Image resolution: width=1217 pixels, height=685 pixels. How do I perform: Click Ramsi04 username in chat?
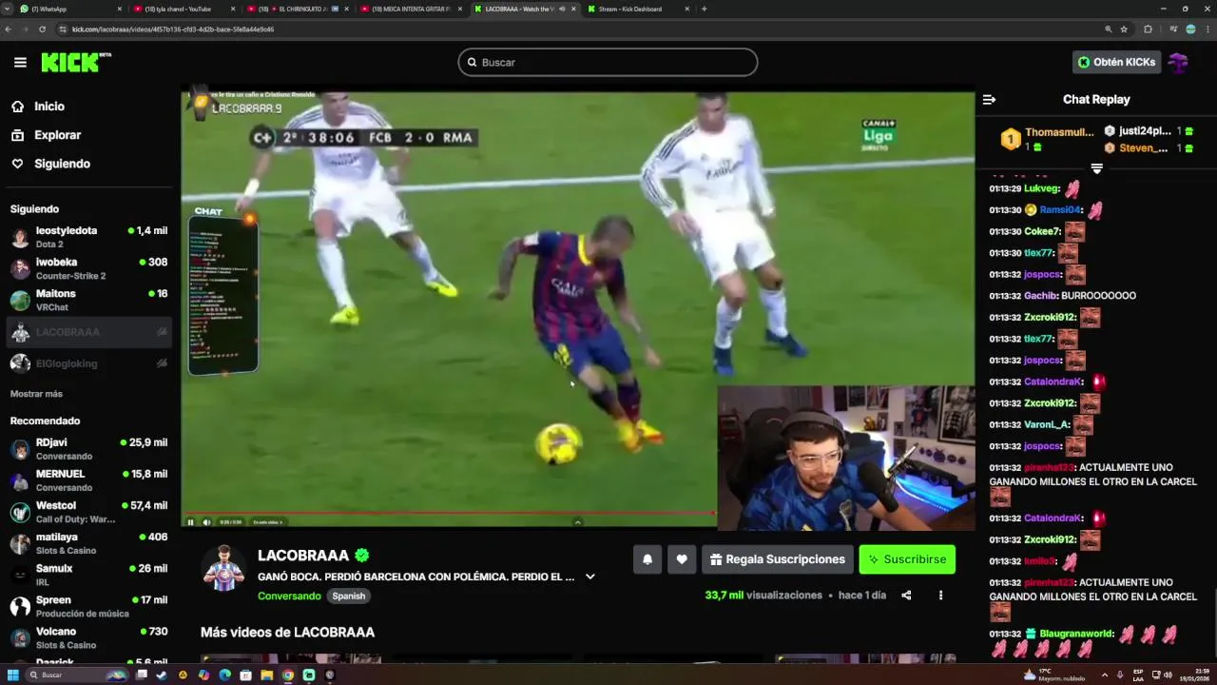(1060, 210)
